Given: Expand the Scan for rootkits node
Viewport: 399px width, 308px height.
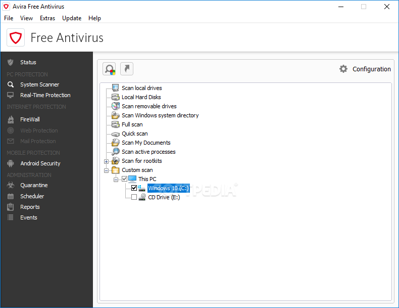Looking at the screenshot, I should pos(107,161).
